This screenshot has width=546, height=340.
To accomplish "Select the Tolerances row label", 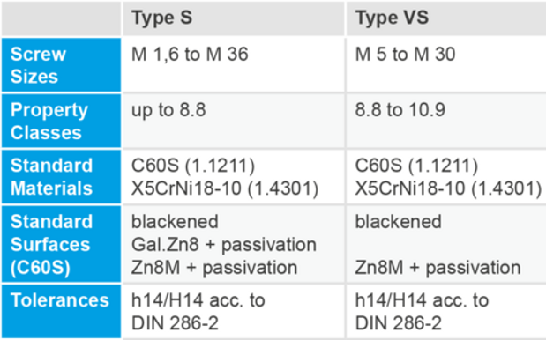I will (x=61, y=311).
